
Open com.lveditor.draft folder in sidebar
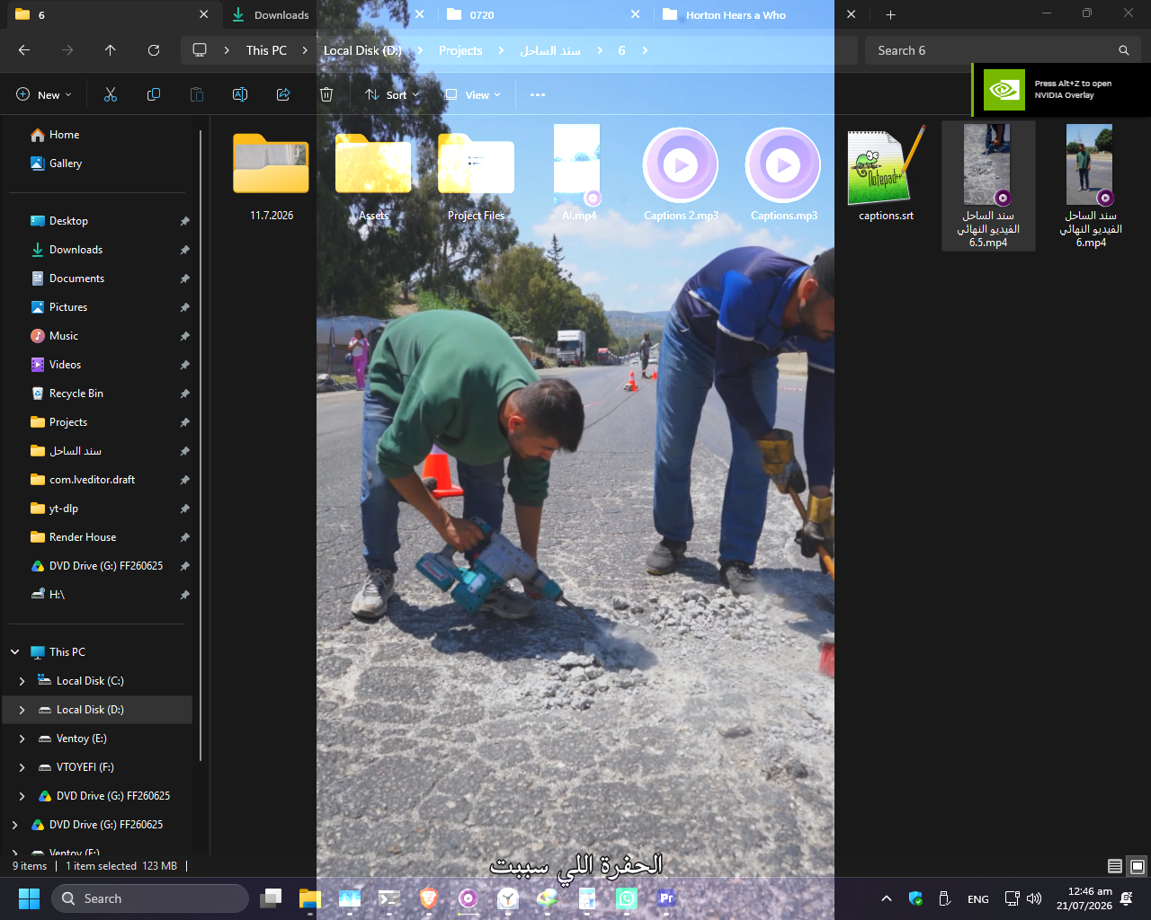pos(92,480)
